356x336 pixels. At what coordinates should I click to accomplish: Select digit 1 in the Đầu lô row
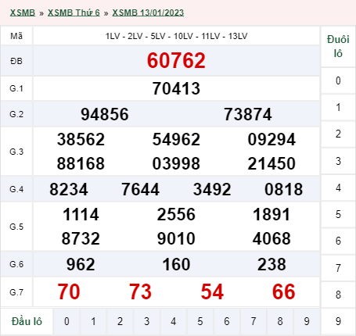93,321
